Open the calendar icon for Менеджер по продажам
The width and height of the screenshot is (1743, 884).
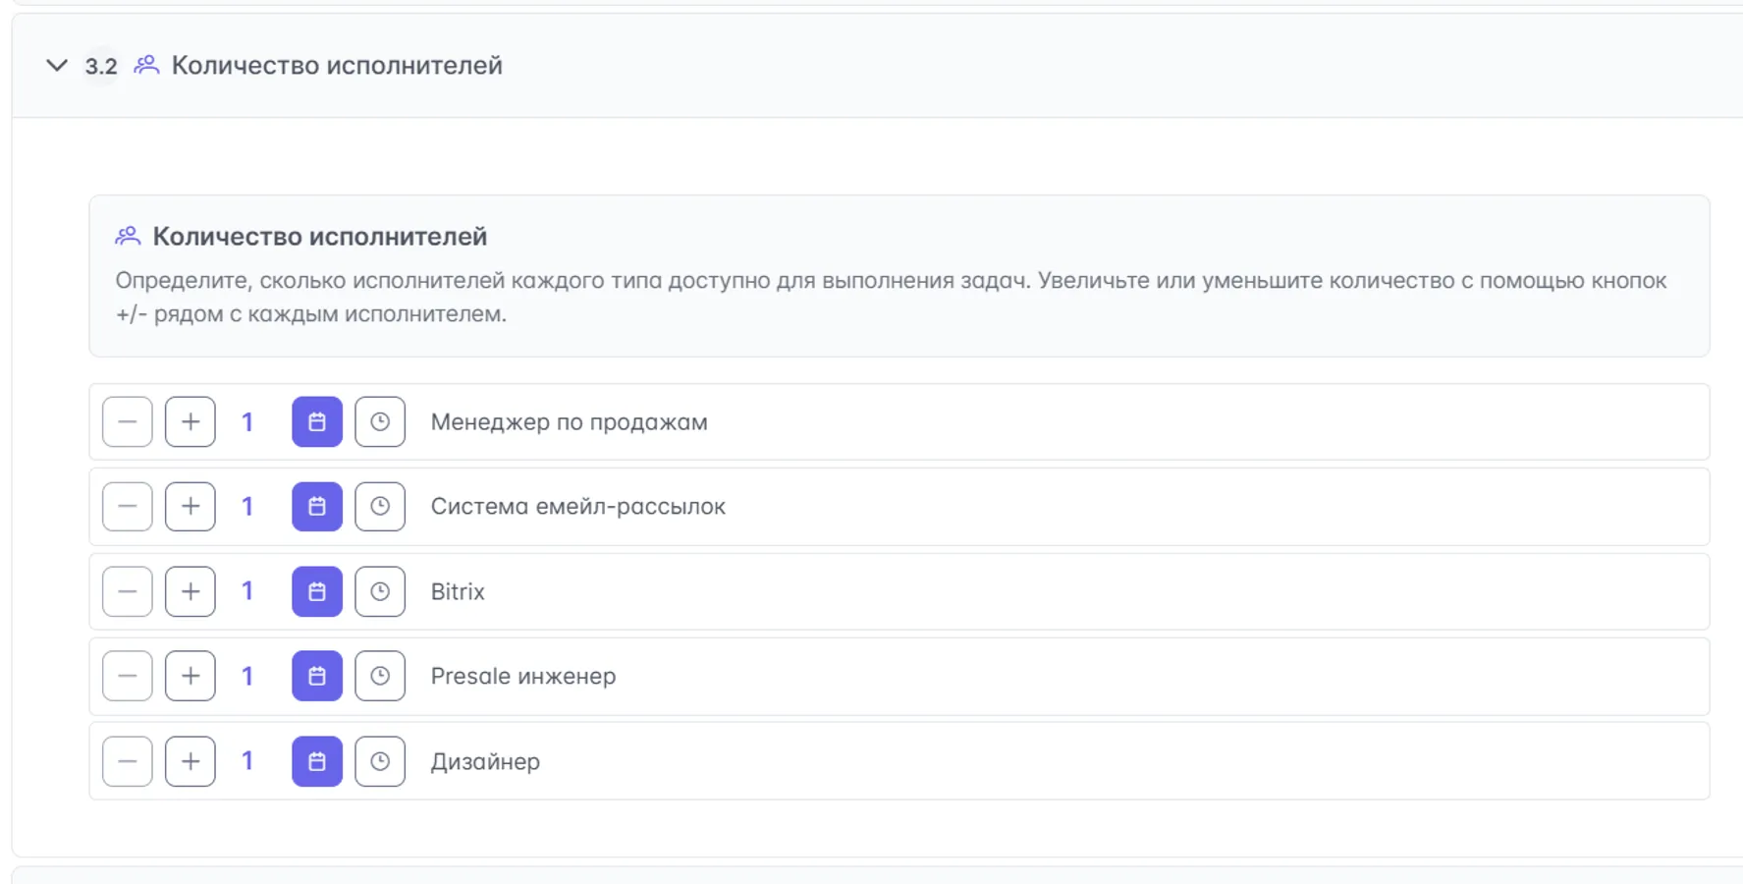315,421
